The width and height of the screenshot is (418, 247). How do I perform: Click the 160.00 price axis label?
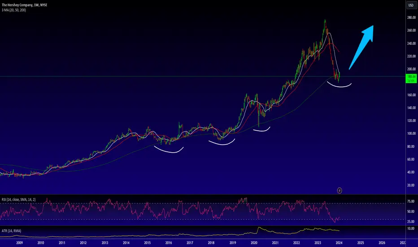[411, 95]
